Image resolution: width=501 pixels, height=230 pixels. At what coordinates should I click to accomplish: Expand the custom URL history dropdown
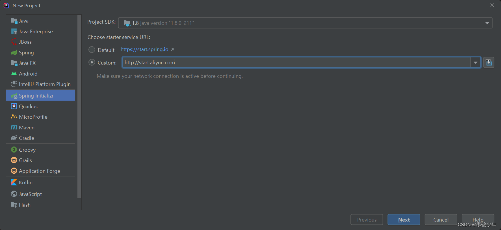[x=476, y=63]
